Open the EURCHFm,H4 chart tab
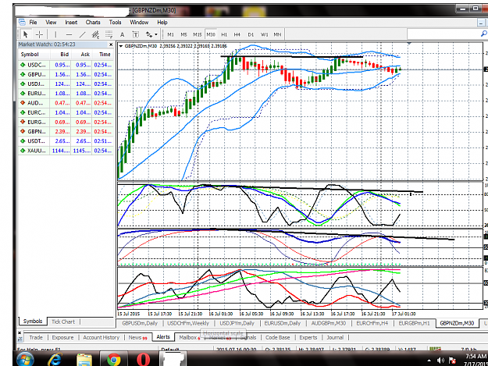The height and width of the screenshot is (366, 488). click(x=372, y=323)
